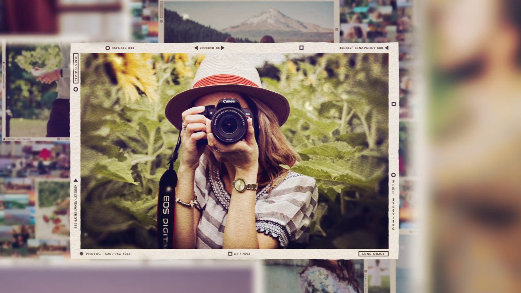Screen dimensions: 521x293
Task: Click the vertical SERL-39067/8XG text
Action: click(x=393, y=205)
